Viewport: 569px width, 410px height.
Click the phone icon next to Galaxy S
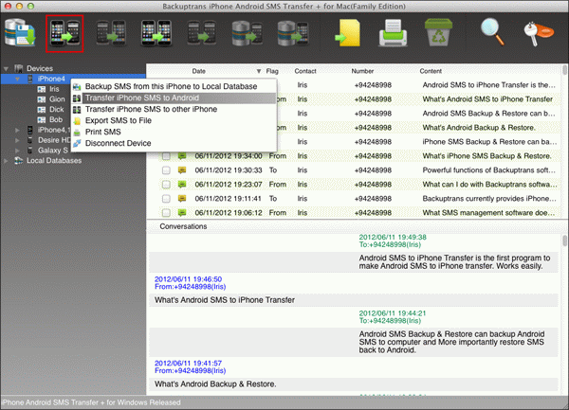[30, 151]
